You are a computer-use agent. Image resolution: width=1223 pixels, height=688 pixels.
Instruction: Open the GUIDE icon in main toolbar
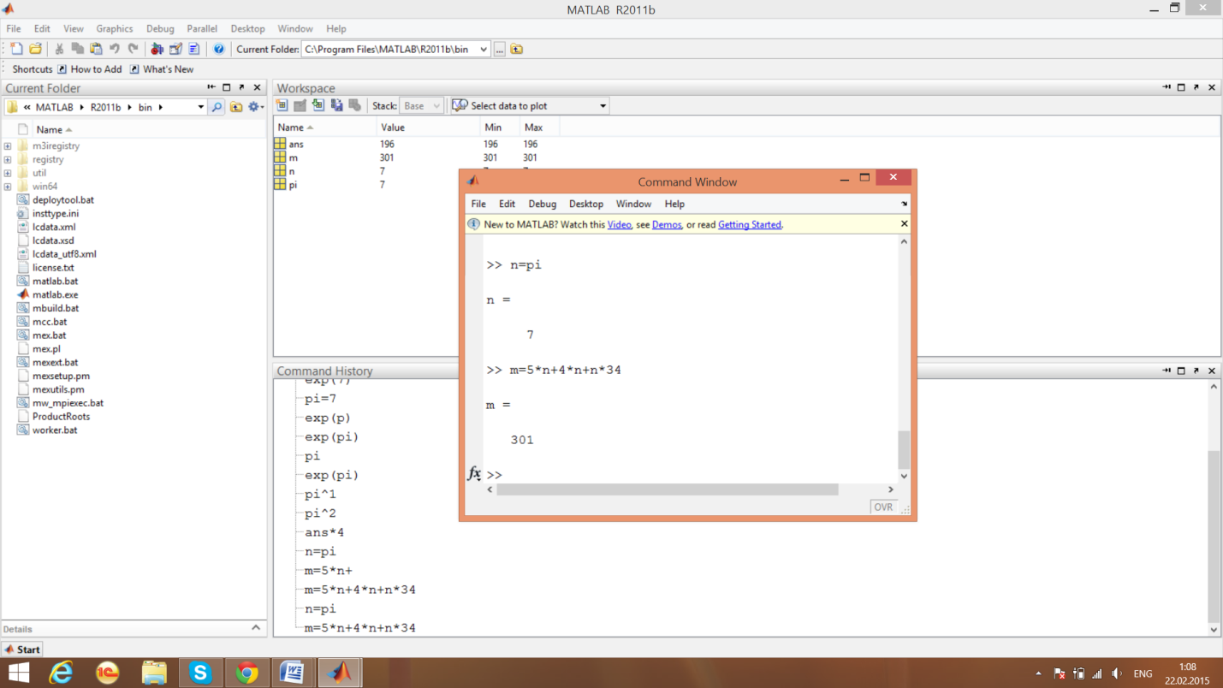pyautogui.click(x=175, y=49)
